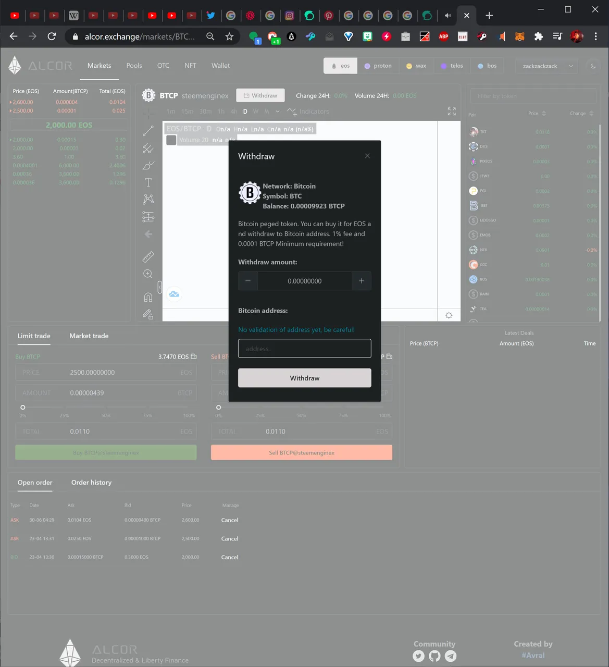Click the sell percentage slider handle
Screen dimensions: 609x667
(x=218, y=407)
